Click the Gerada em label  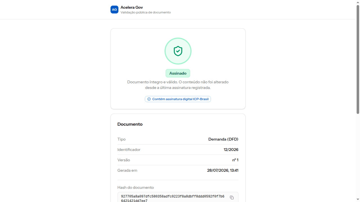127,170
